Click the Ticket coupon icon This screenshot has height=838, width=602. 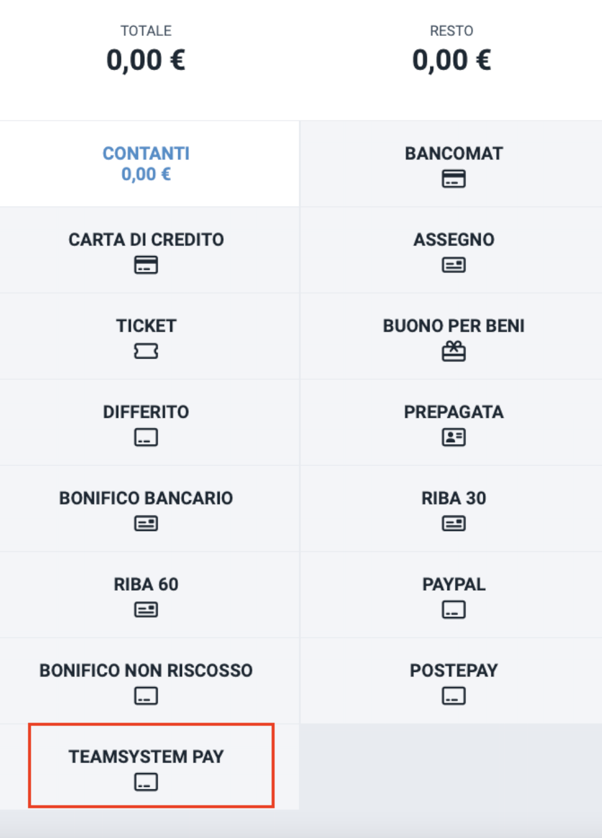146,351
